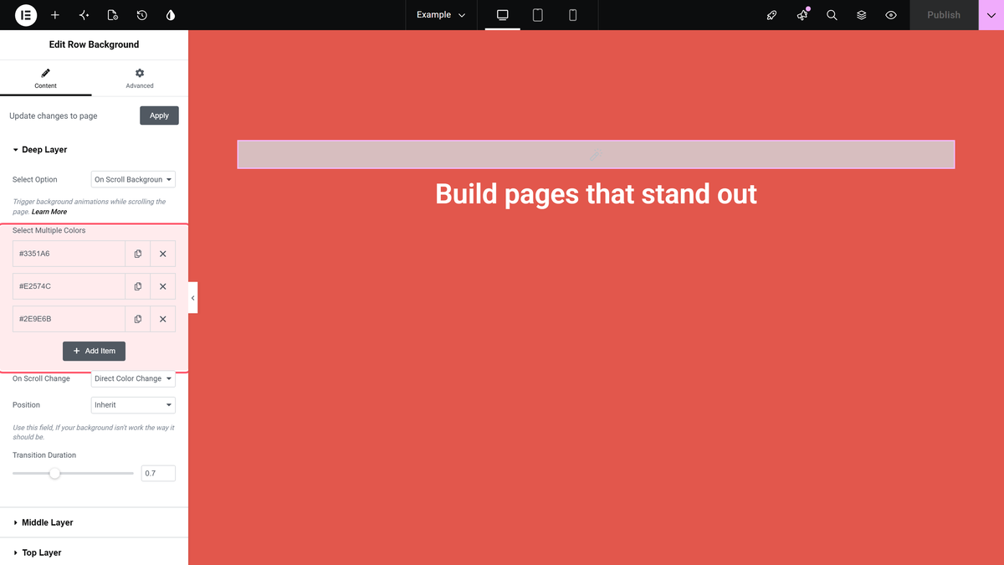Screen dimensions: 1004x565
Task: Open the publish options arrow
Action: (991, 15)
